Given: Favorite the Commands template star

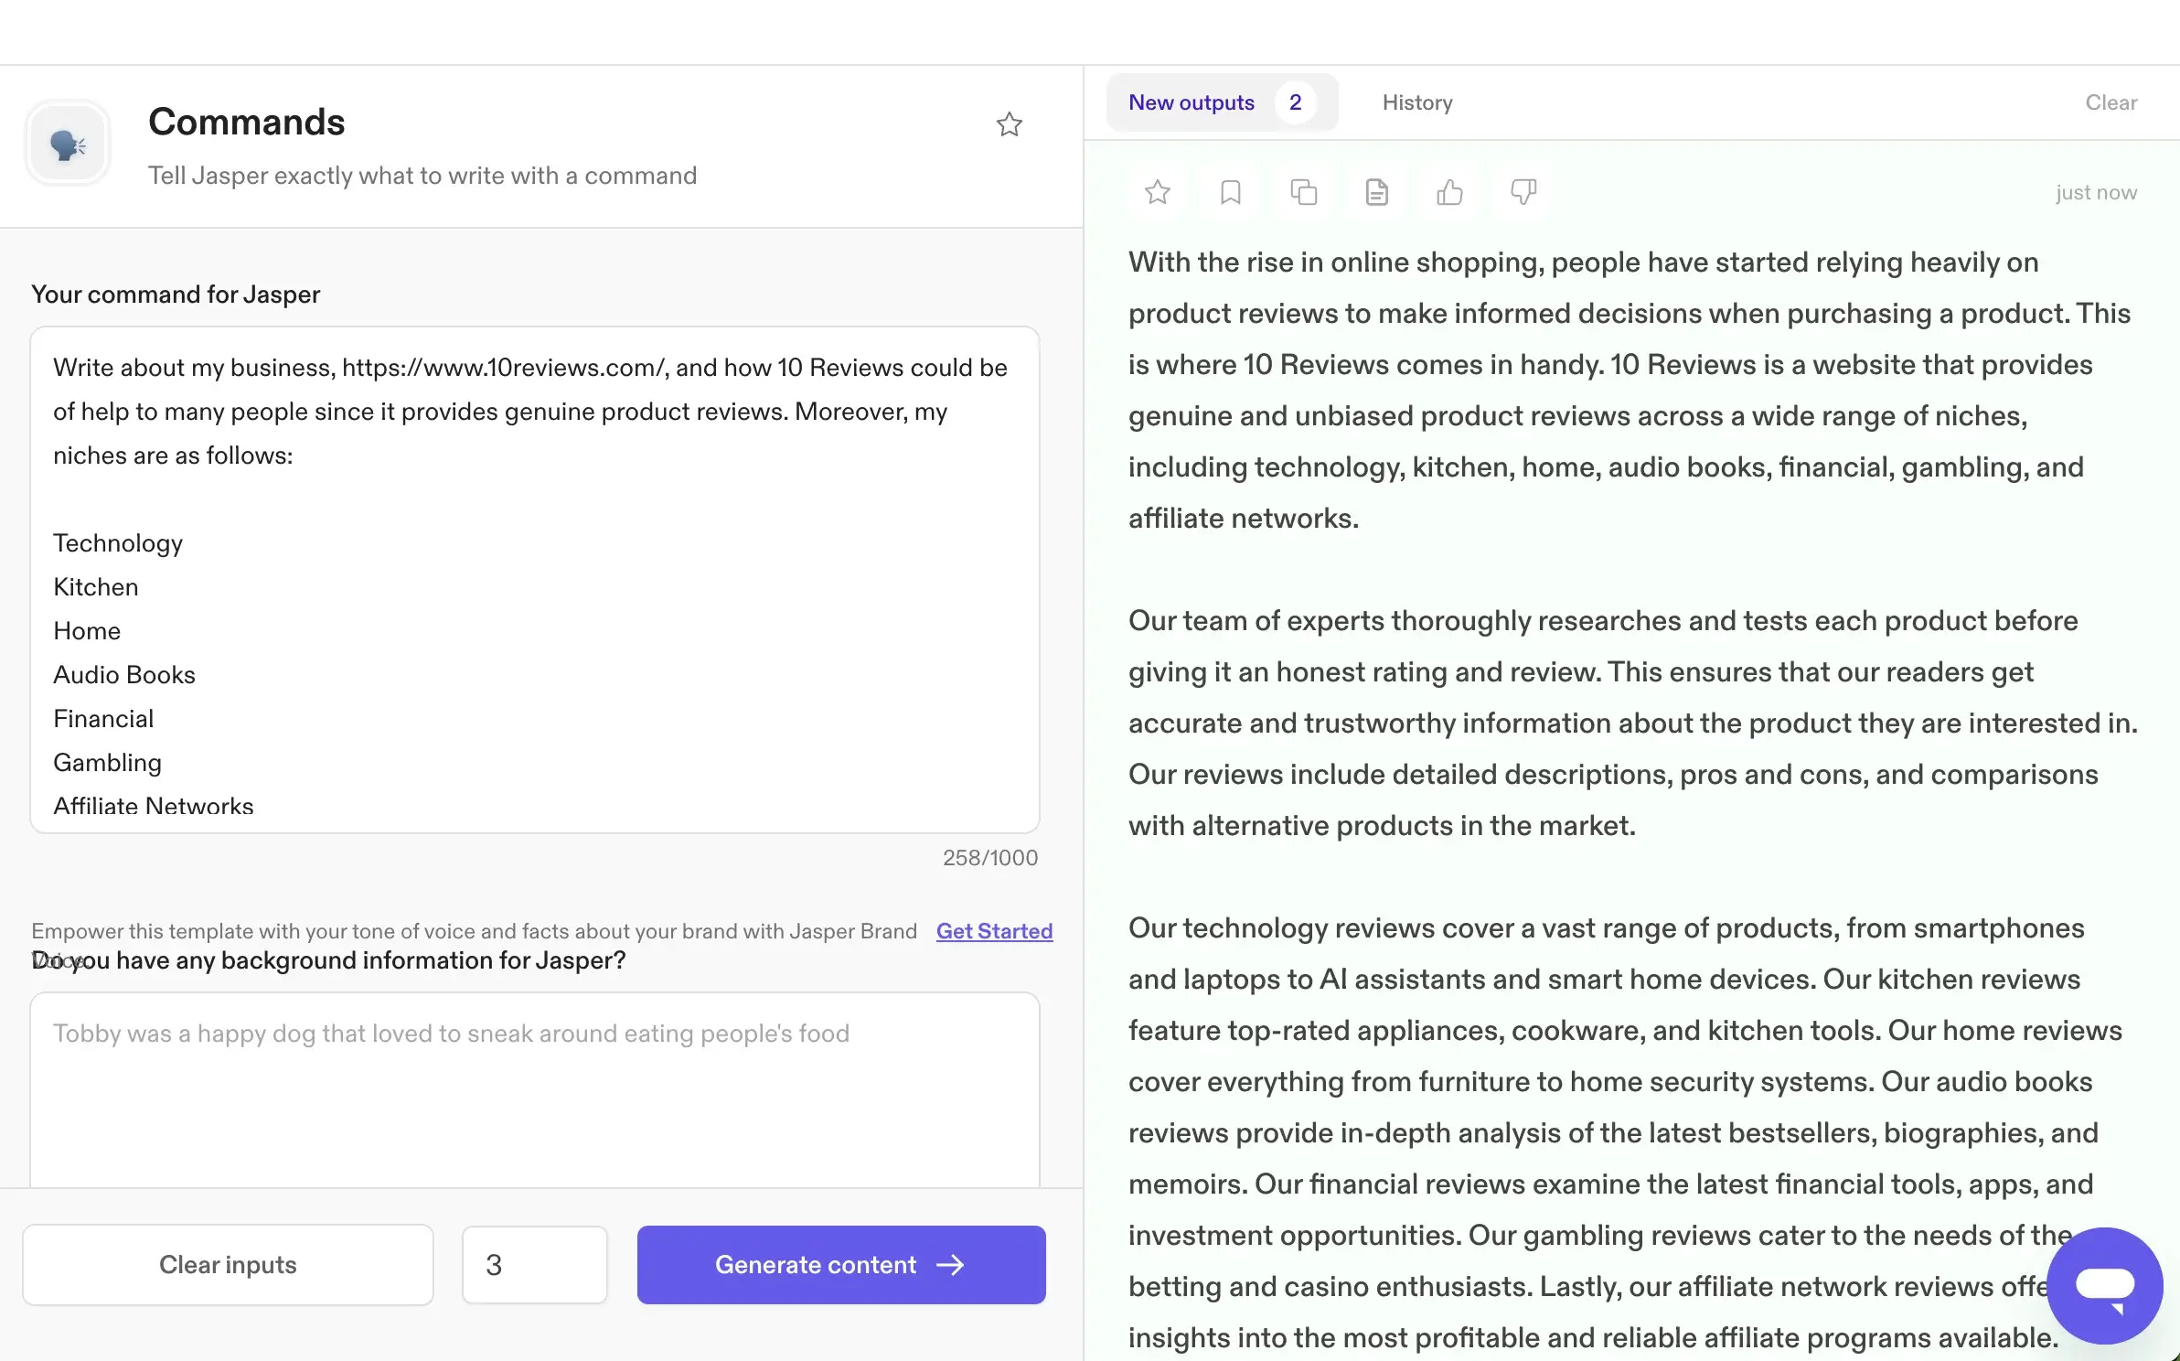Looking at the screenshot, I should pos(1010,123).
